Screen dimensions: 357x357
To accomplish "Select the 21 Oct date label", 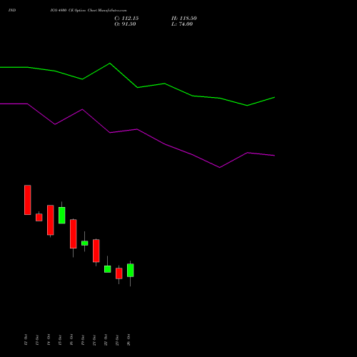I will tap(94, 340).
